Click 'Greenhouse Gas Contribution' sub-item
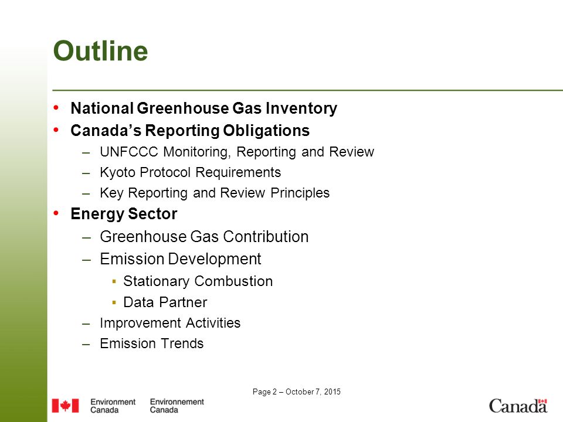Image resolution: width=563 pixels, height=422 pixels. click(x=204, y=237)
